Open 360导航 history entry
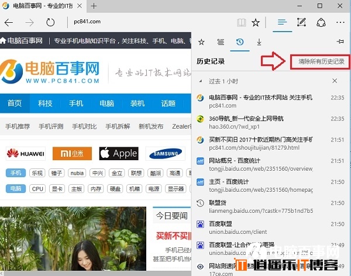Screen dimensions: 351x276 (271, 122)
